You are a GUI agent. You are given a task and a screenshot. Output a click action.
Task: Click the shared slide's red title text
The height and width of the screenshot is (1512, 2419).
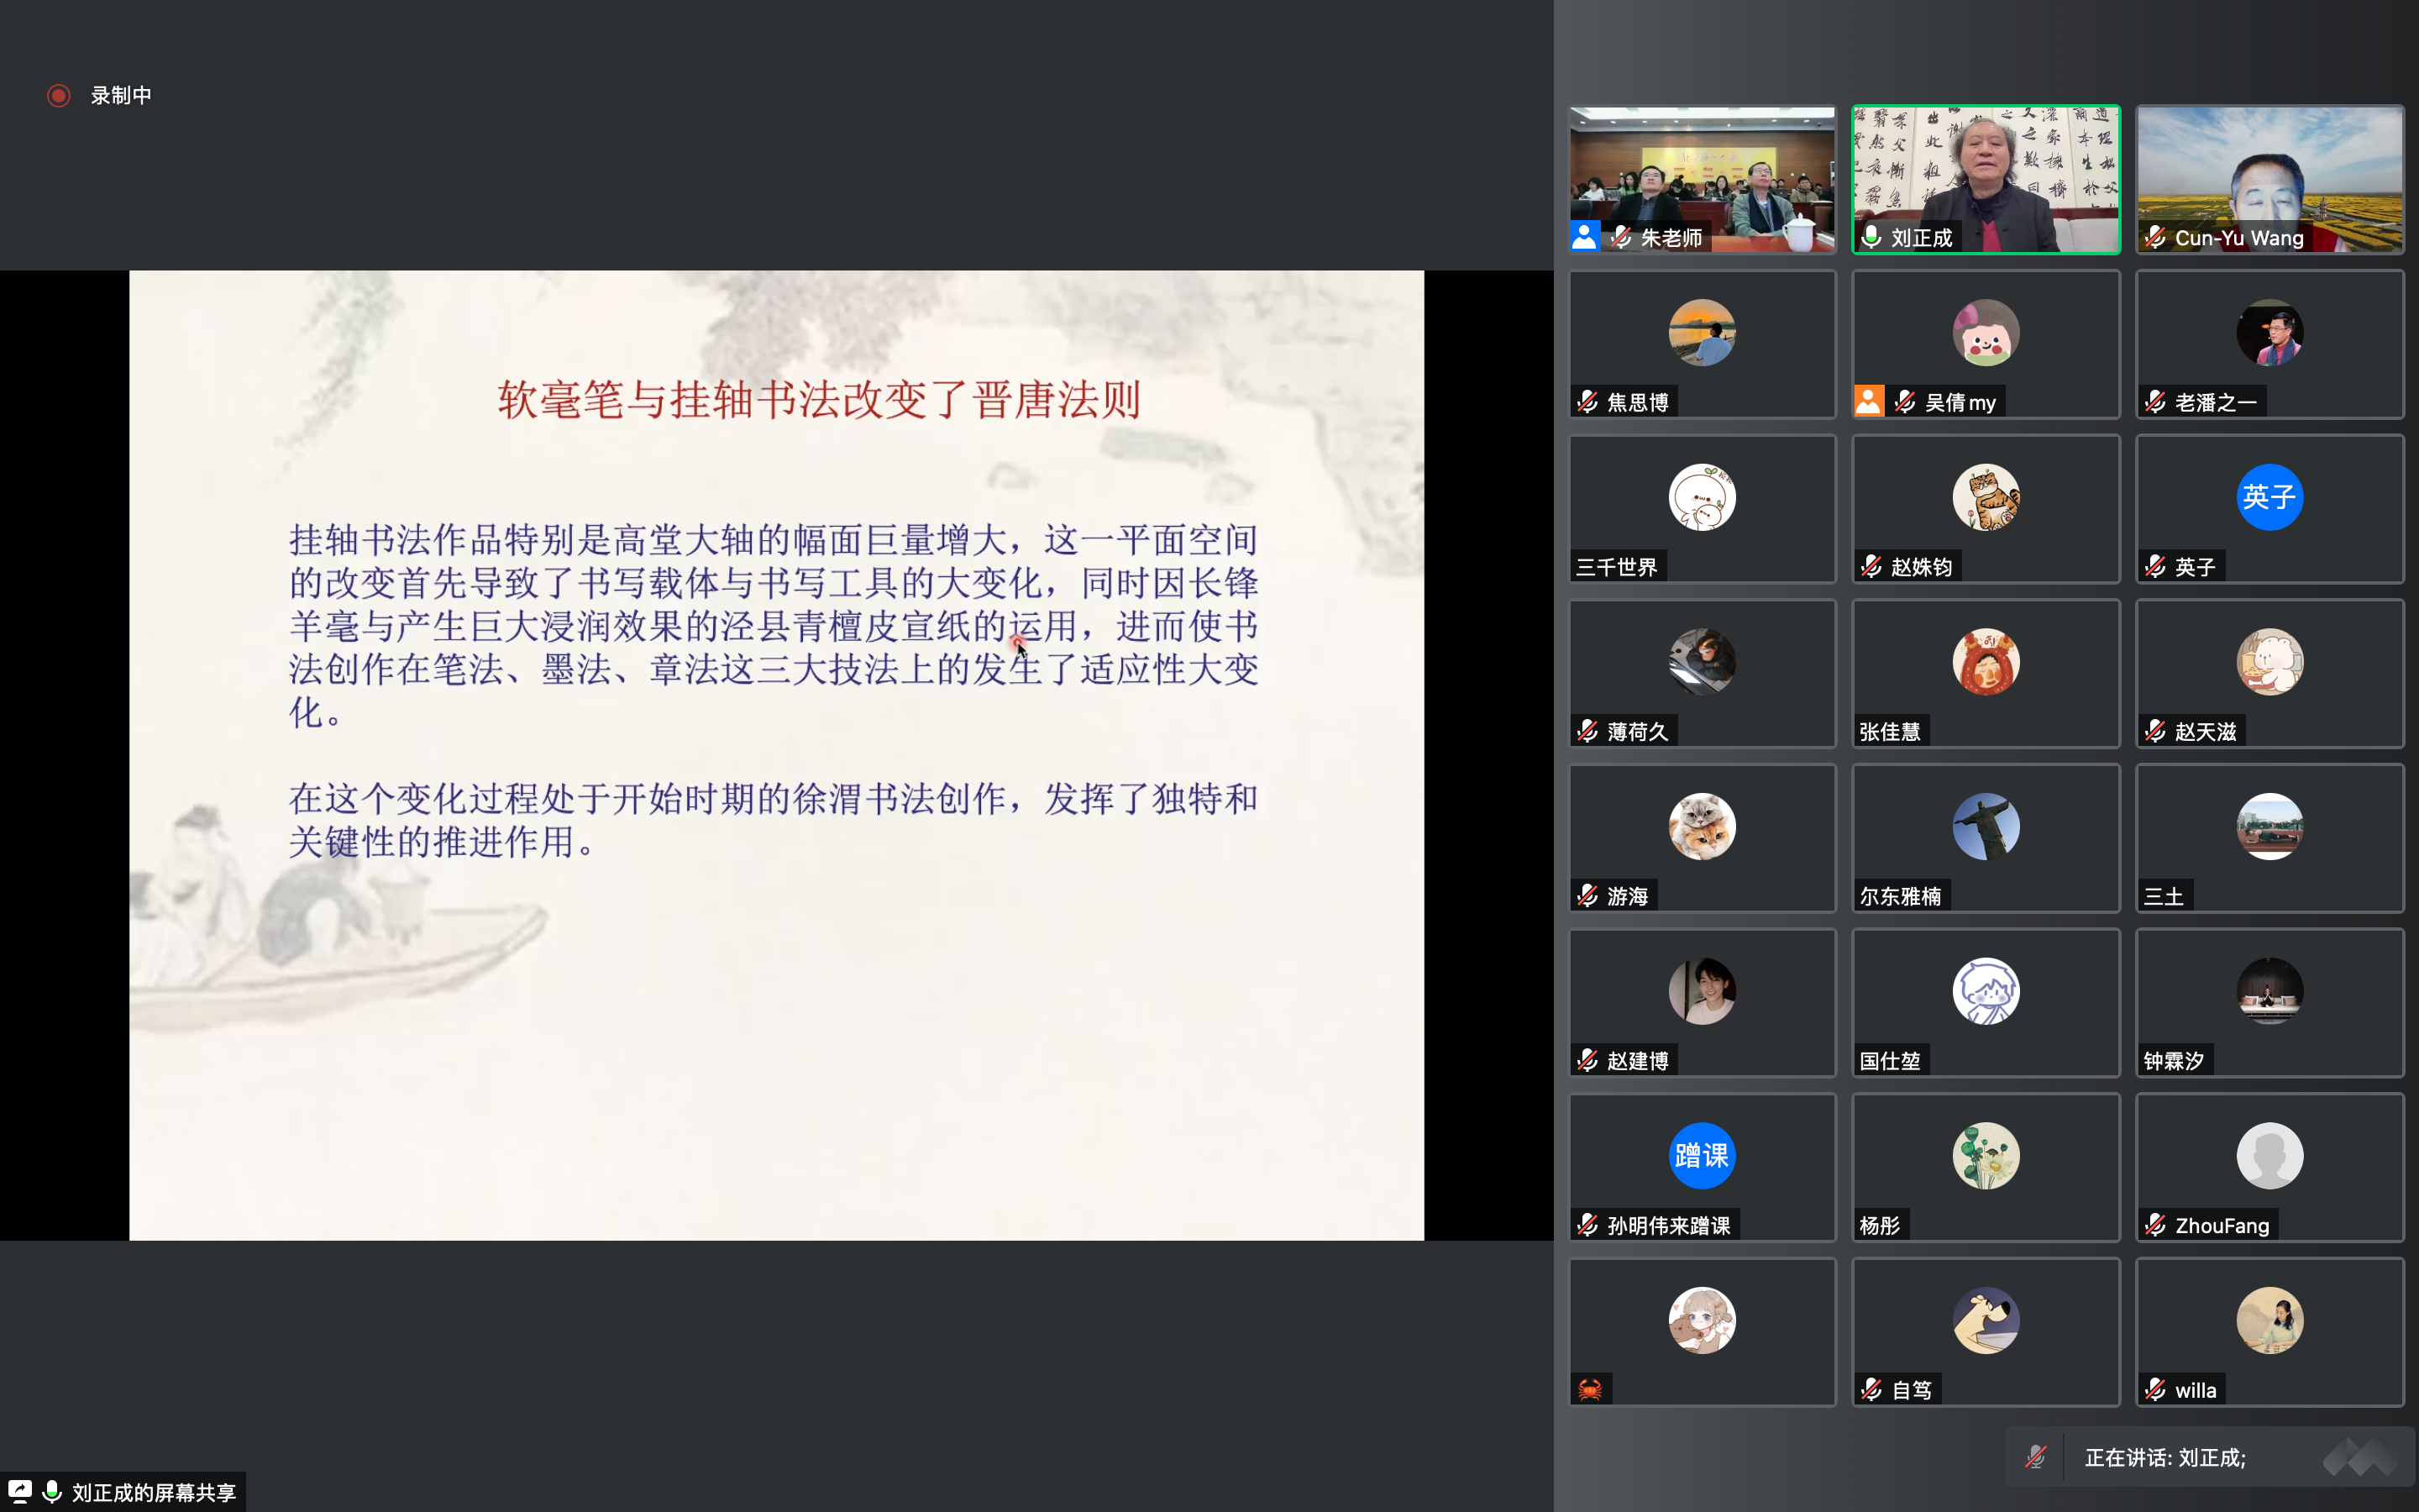pyautogui.click(x=819, y=400)
